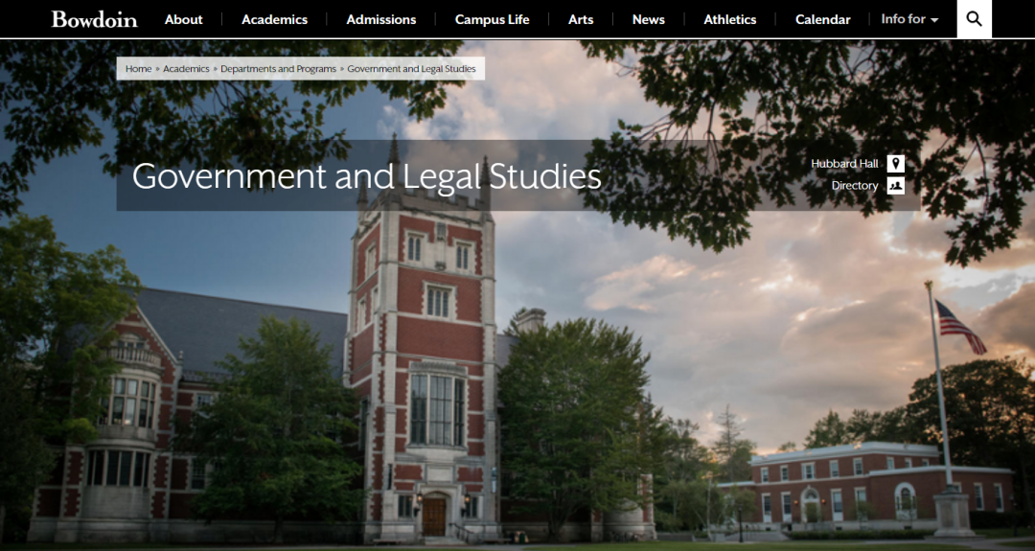Open the Calendar menu
1035x551 pixels.
point(822,20)
